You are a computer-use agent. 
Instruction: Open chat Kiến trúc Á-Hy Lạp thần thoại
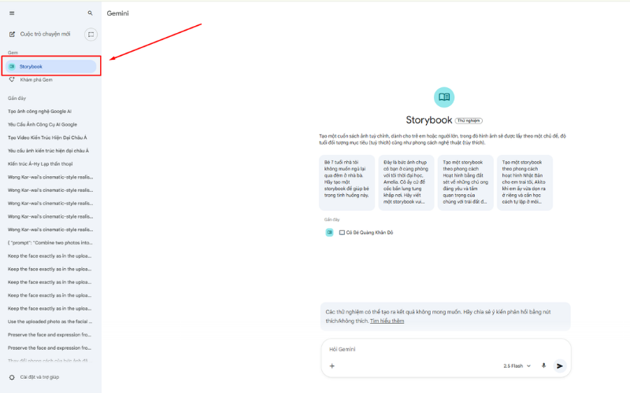click(x=40, y=163)
